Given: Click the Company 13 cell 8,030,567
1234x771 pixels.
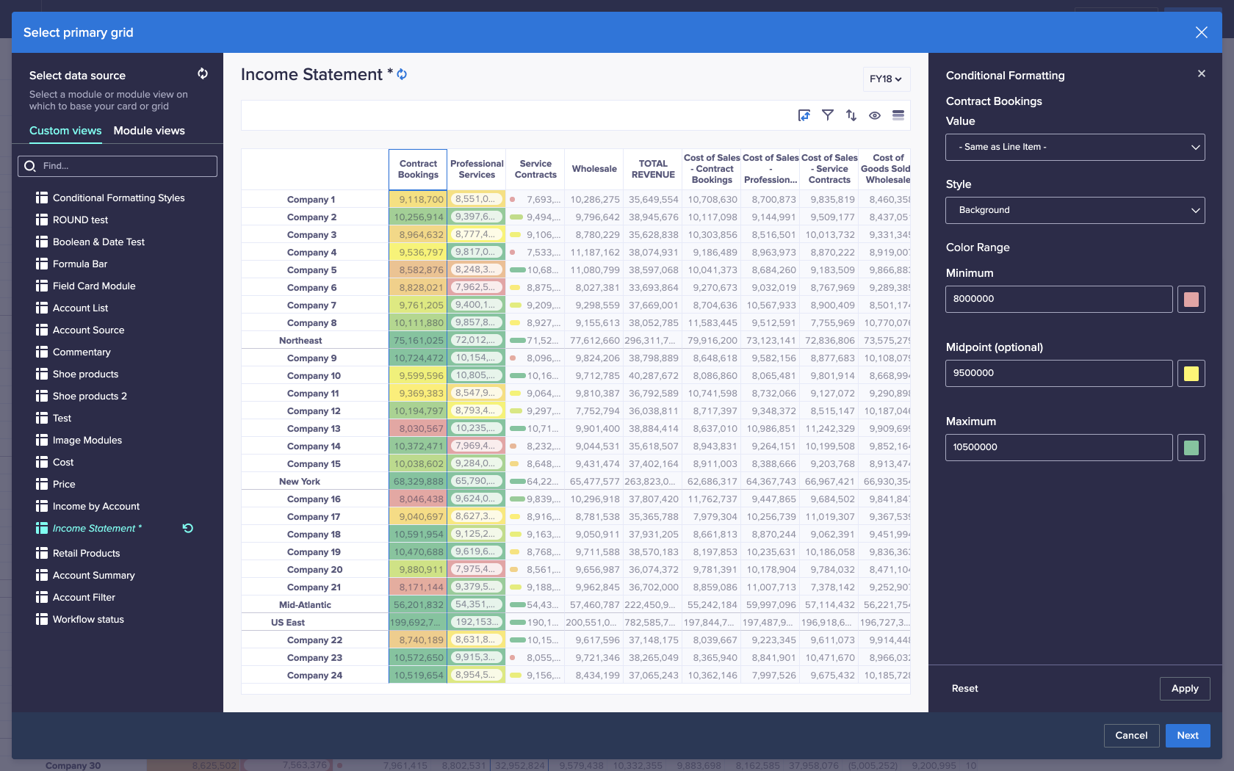Looking at the screenshot, I should point(418,429).
